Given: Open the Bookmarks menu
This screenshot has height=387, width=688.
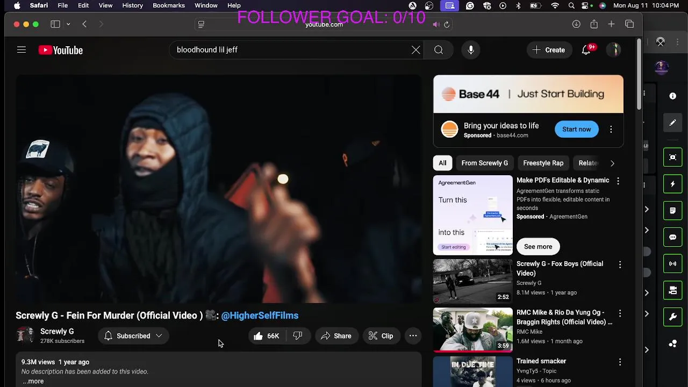Looking at the screenshot, I should (x=169, y=5).
